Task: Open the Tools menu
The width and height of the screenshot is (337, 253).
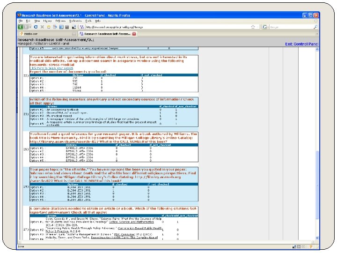Action: 88,21
